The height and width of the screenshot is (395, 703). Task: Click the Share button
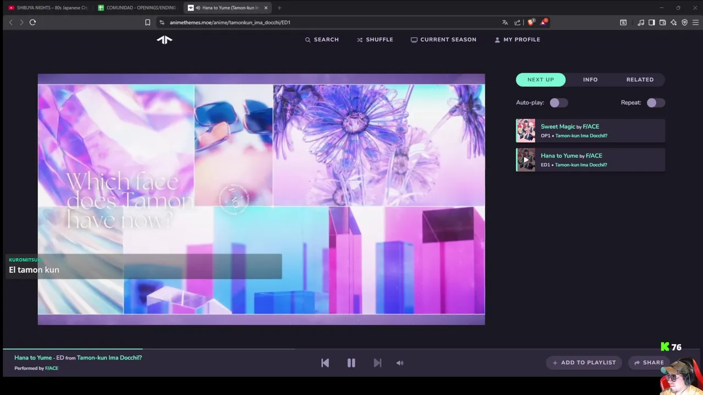pyautogui.click(x=649, y=363)
